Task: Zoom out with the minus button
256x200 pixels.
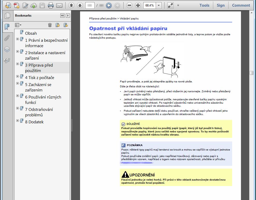Action: point(129,5)
